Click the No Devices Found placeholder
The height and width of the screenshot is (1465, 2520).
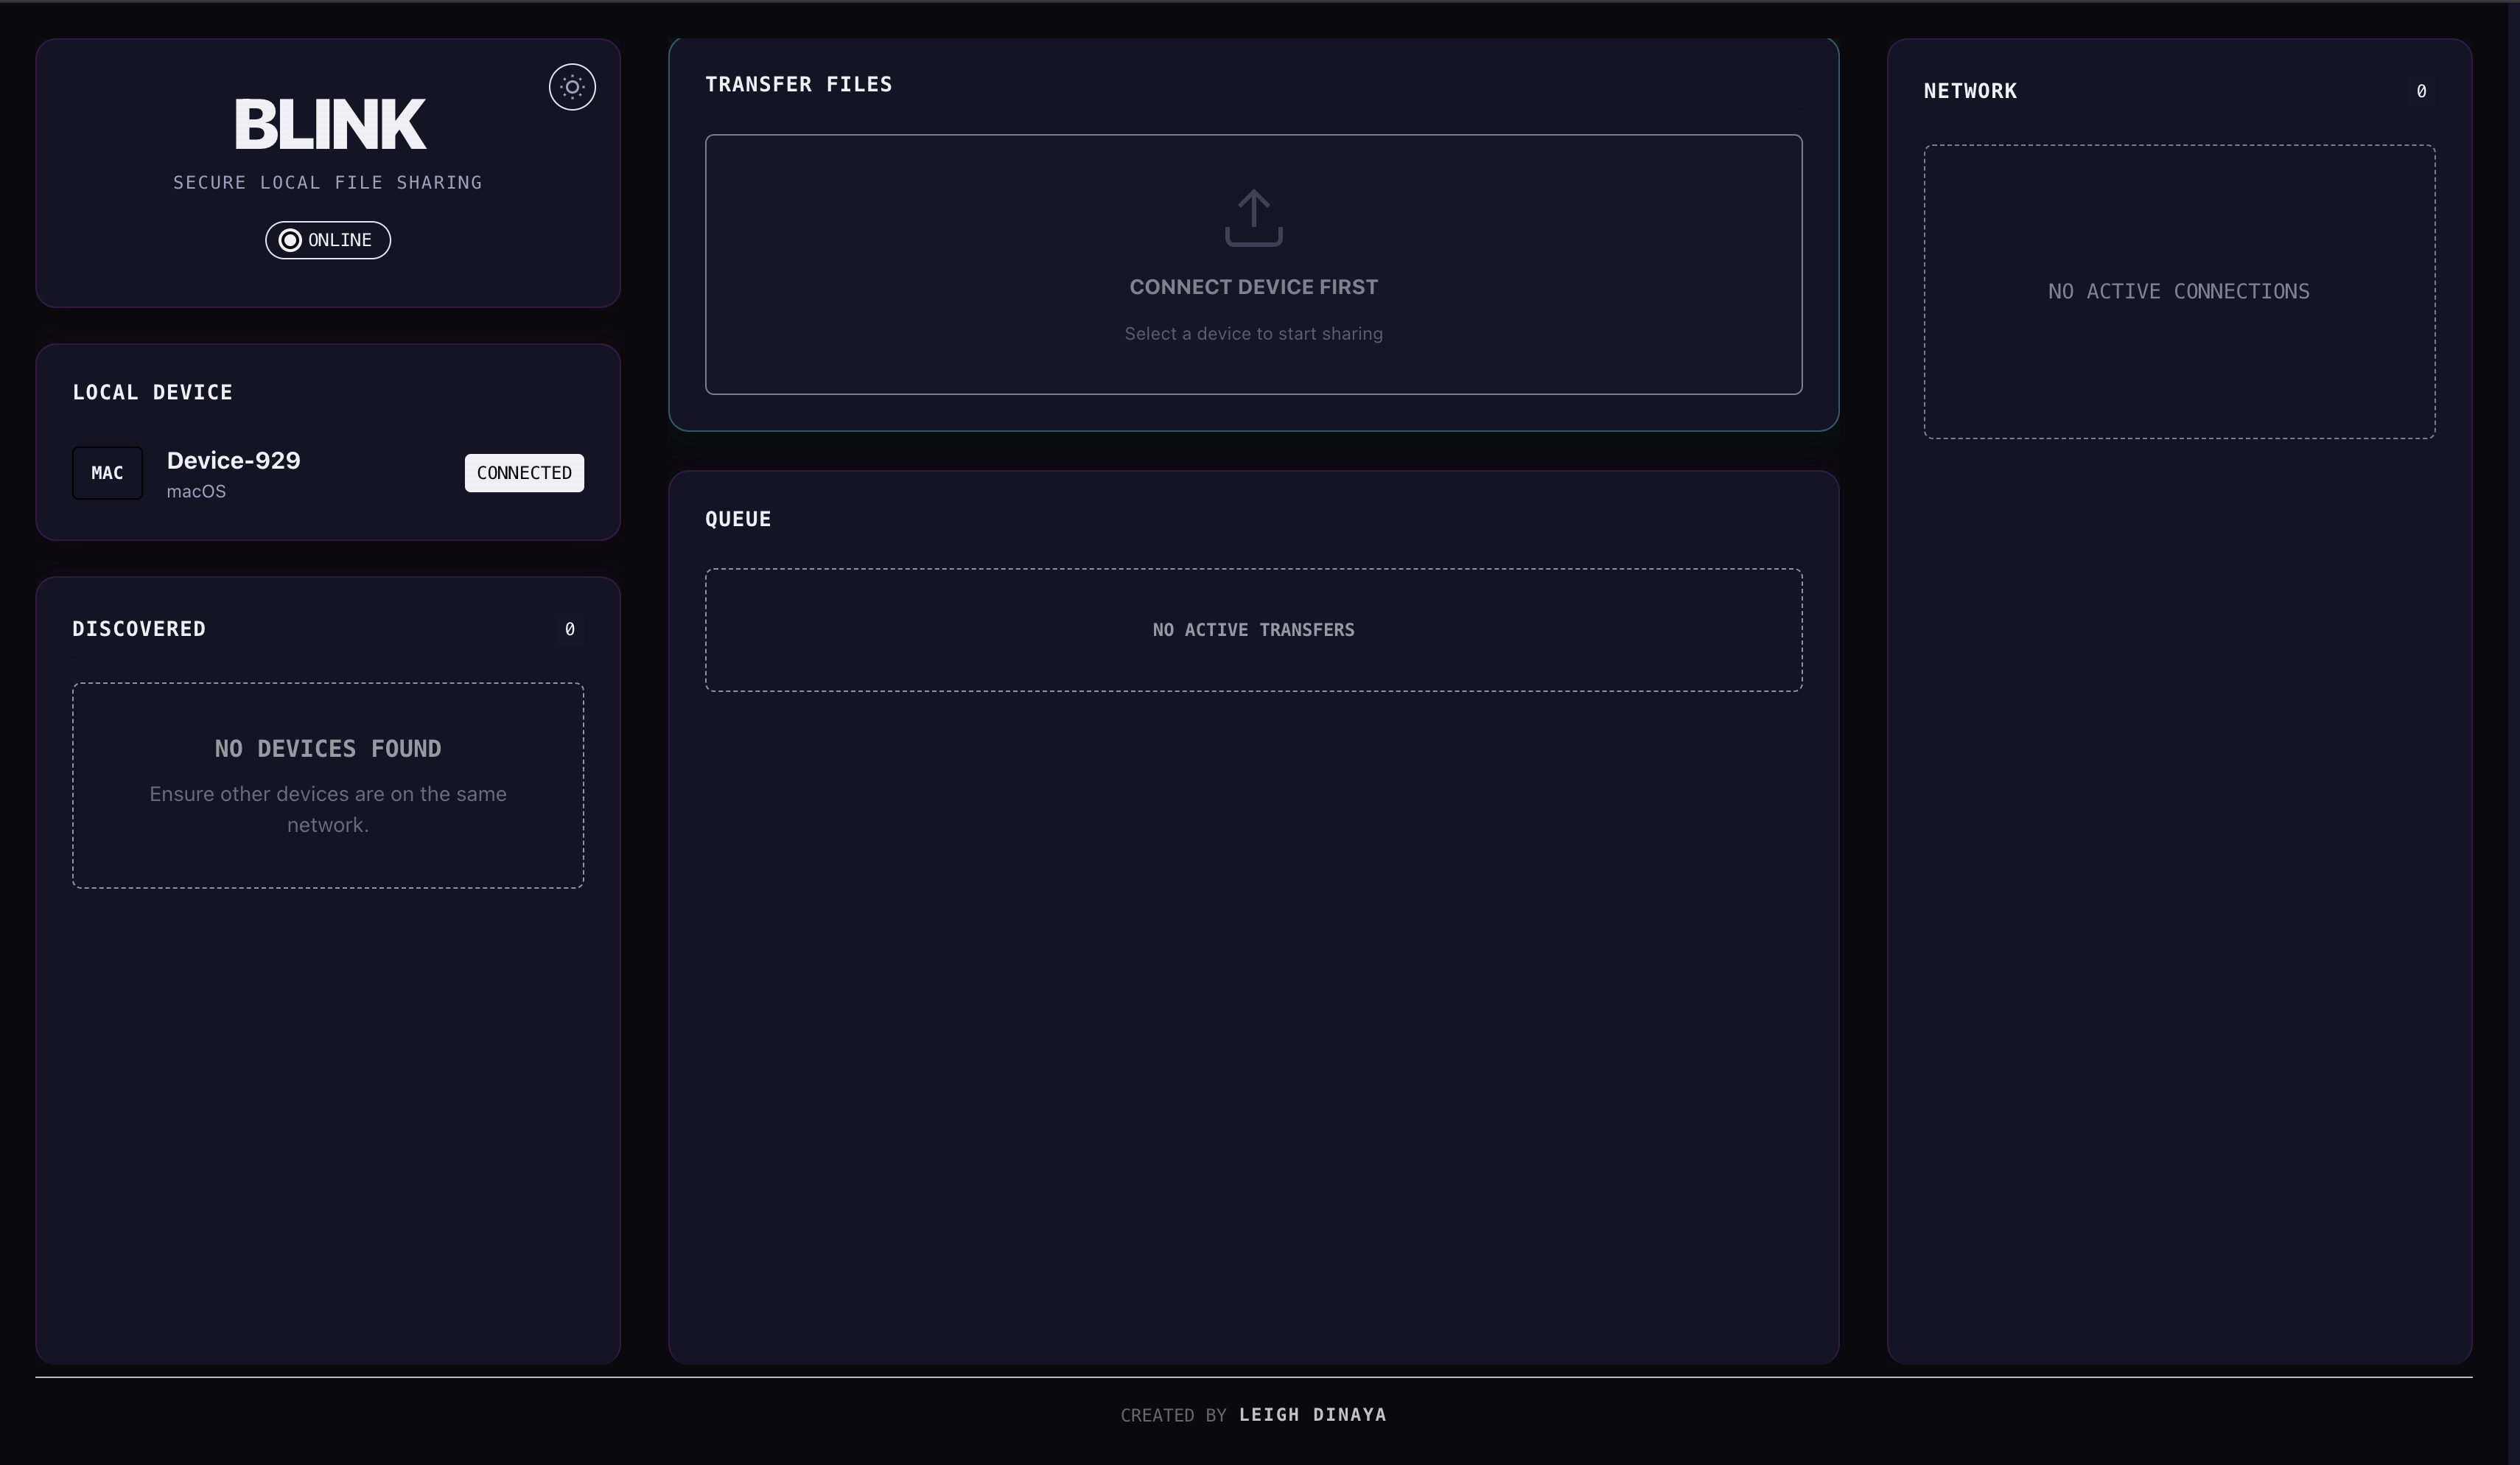(328, 785)
